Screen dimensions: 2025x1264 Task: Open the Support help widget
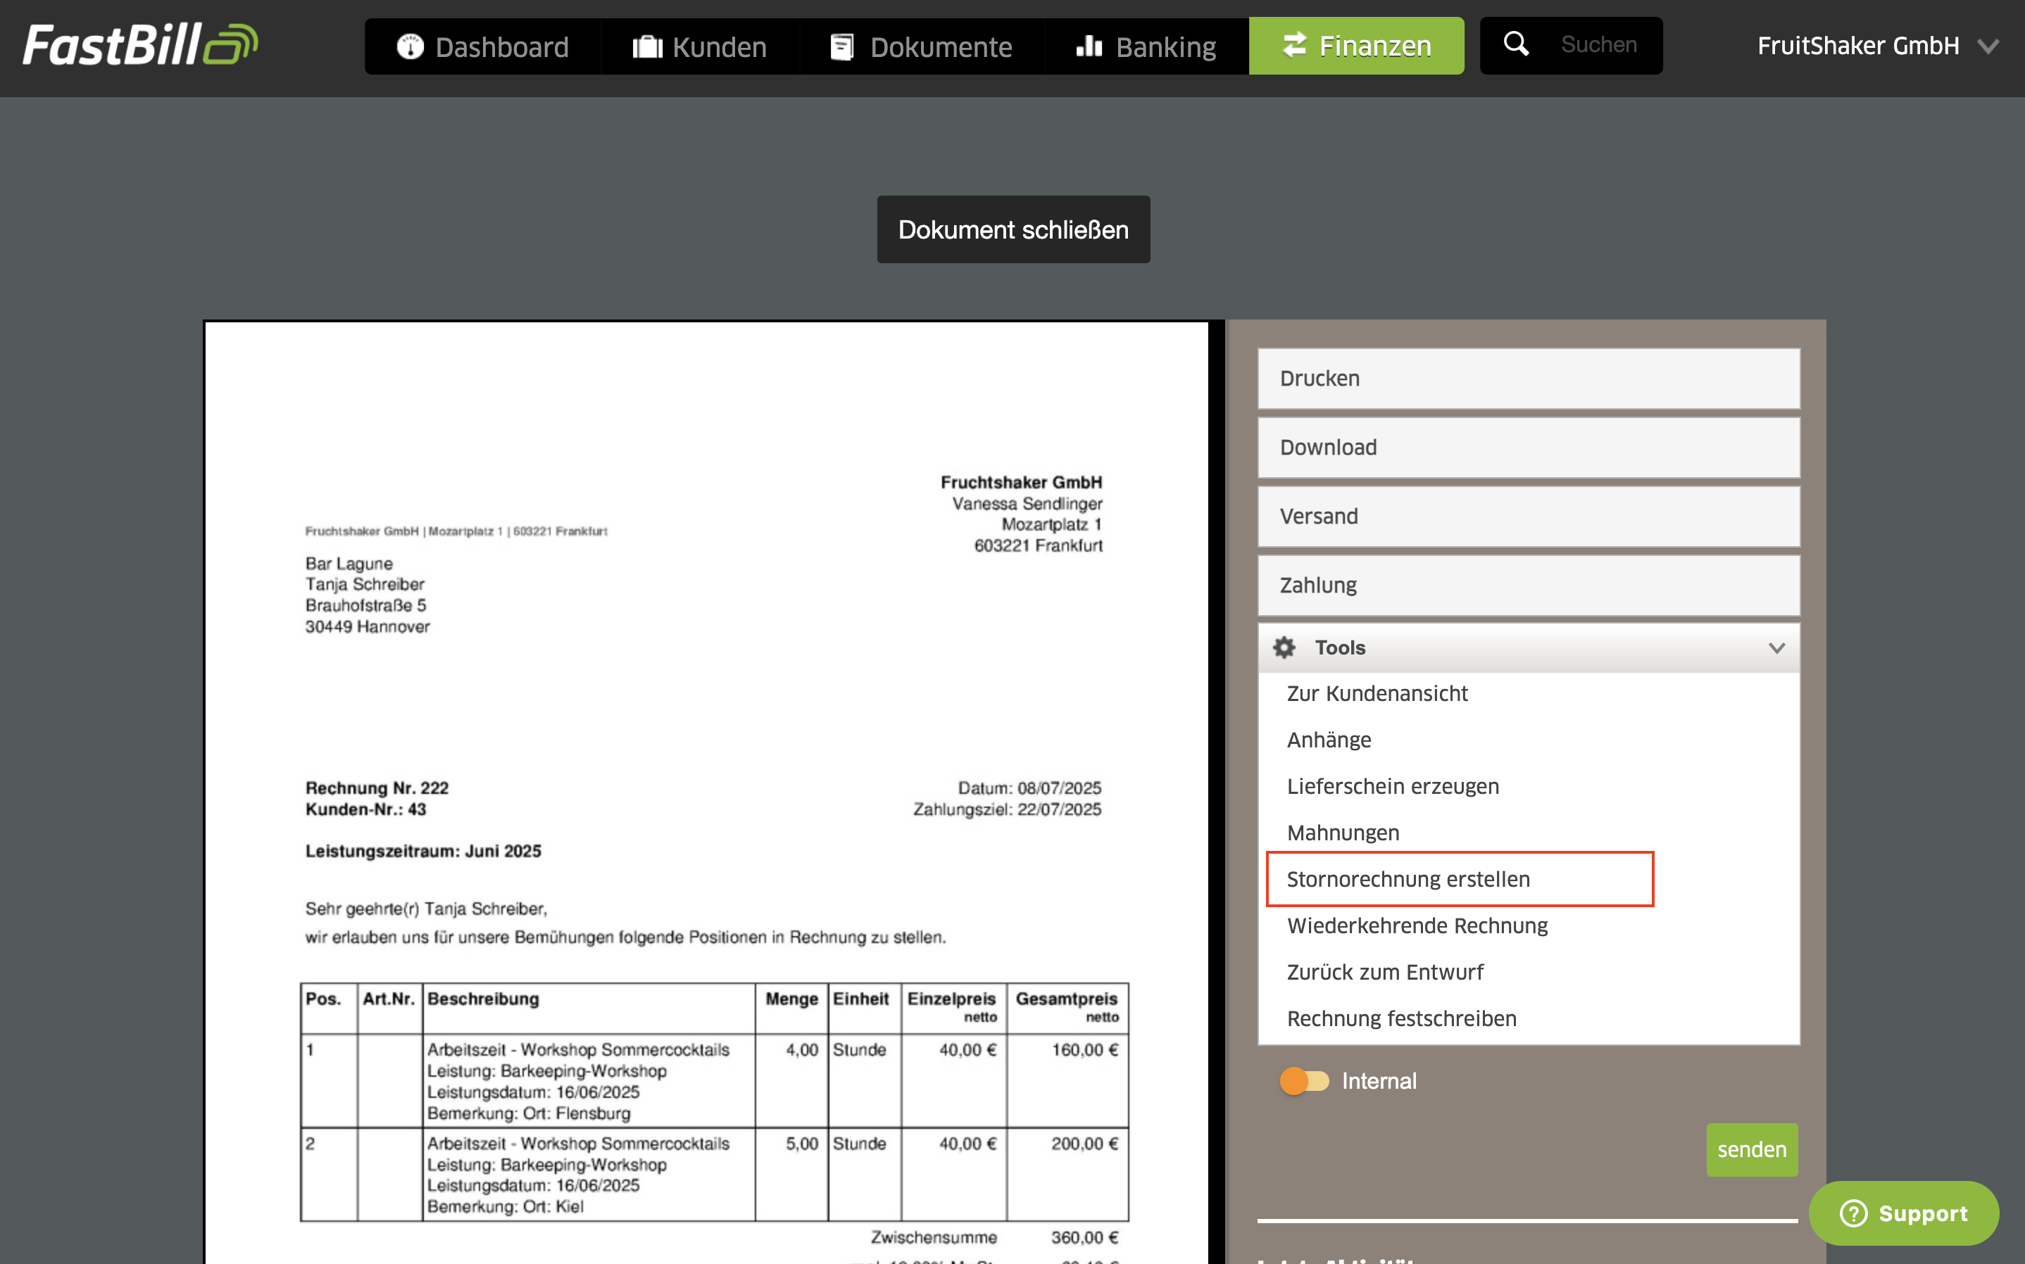coord(1903,1213)
